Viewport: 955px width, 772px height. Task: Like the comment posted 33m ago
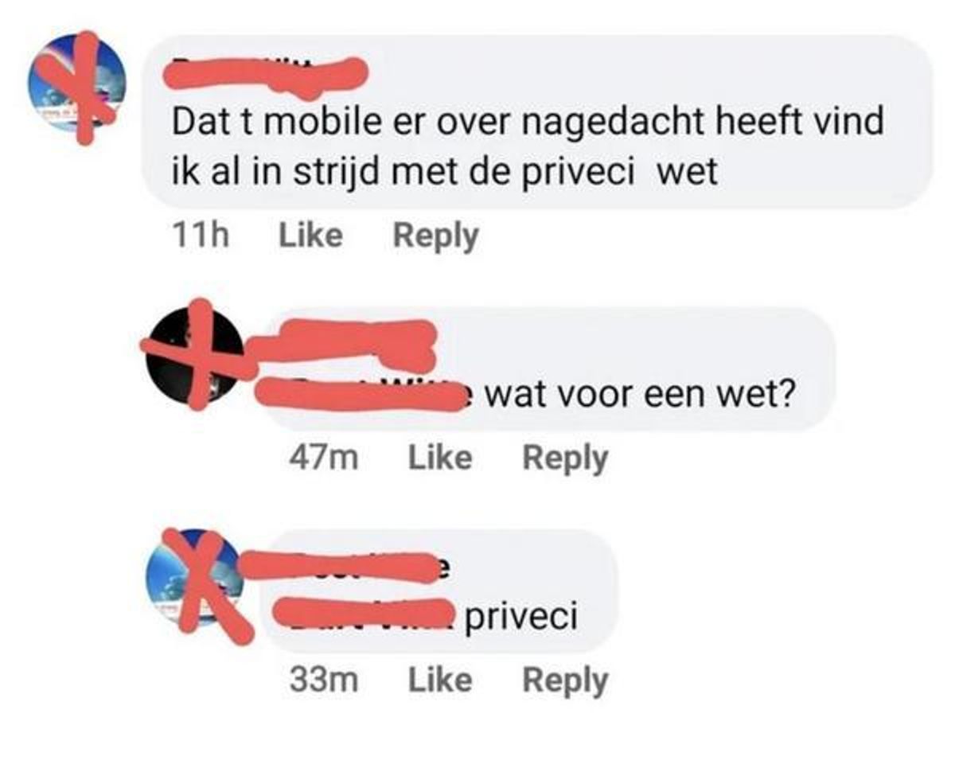pyautogui.click(x=439, y=680)
